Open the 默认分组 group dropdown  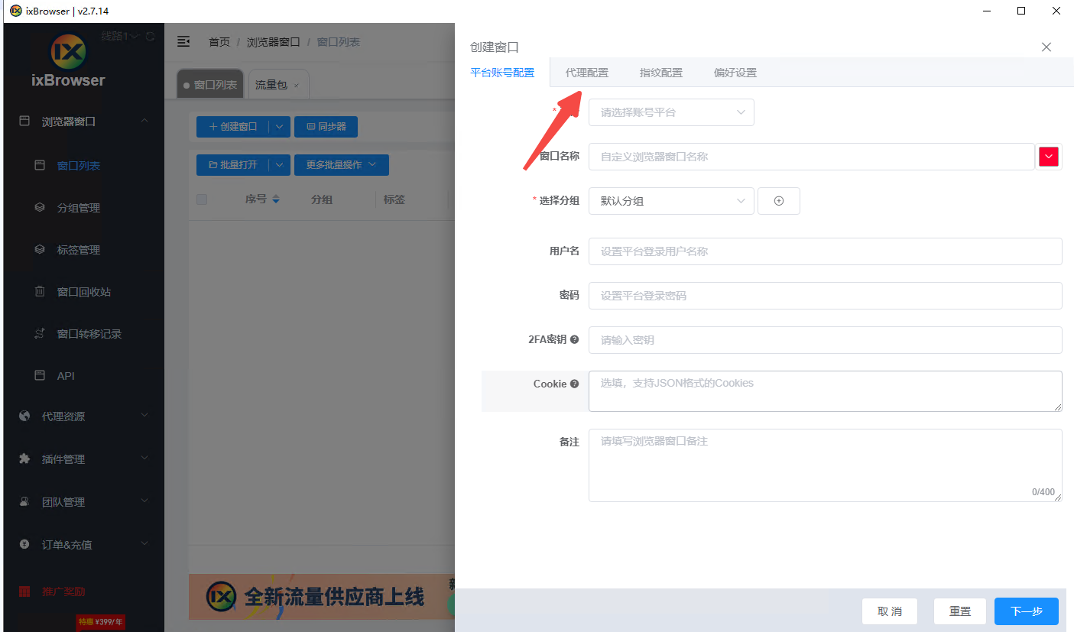(x=670, y=201)
